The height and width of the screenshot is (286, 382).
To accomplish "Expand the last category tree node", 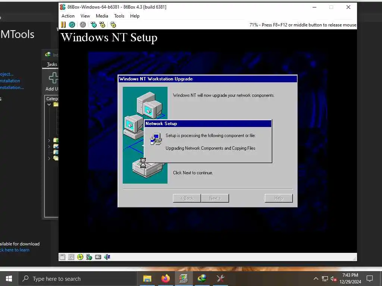I will [x=49, y=158].
